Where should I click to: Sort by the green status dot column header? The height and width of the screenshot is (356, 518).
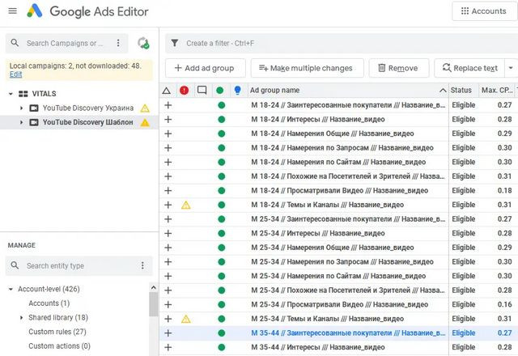(x=219, y=91)
